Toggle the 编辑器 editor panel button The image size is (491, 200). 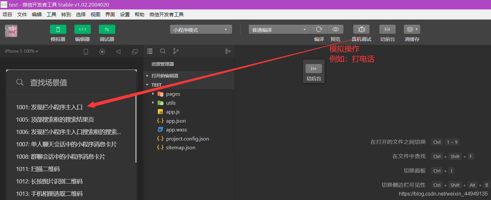(x=83, y=29)
